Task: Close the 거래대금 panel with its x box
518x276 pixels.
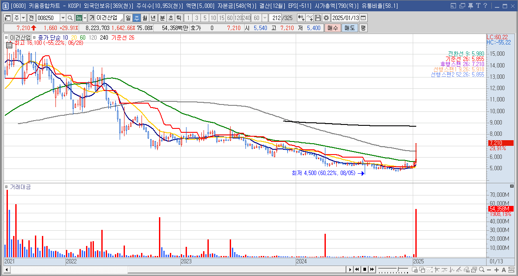Action: 512,186
